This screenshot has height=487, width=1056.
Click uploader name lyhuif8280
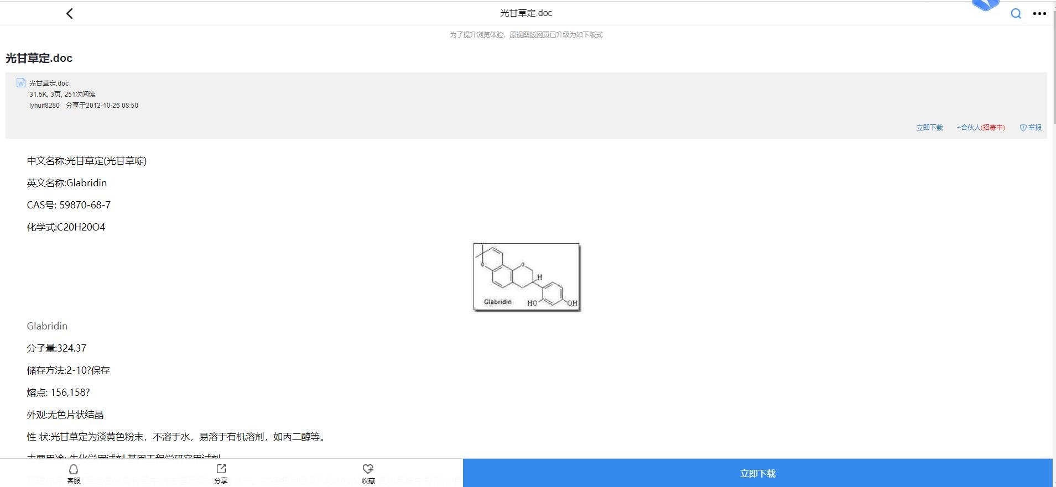(44, 106)
